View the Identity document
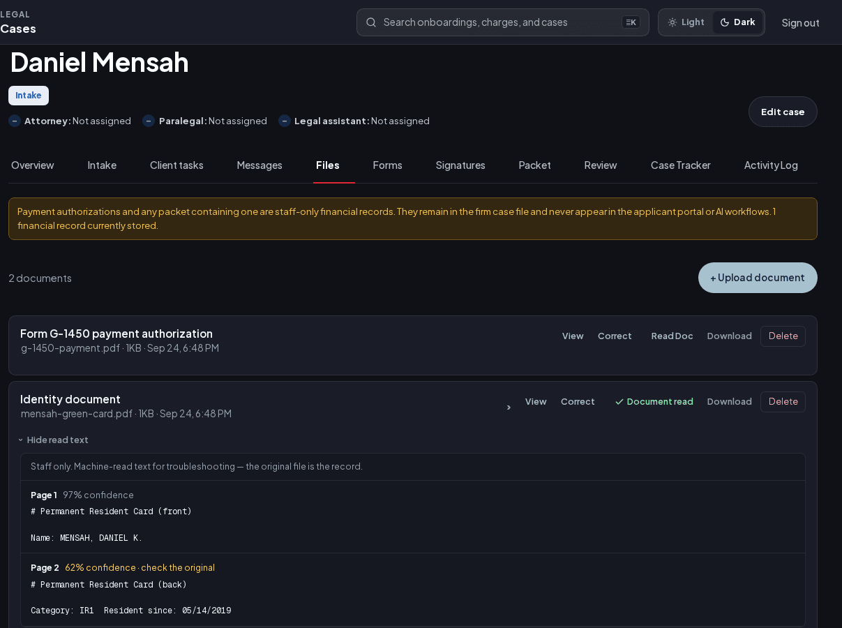 click(x=536, y=402)
